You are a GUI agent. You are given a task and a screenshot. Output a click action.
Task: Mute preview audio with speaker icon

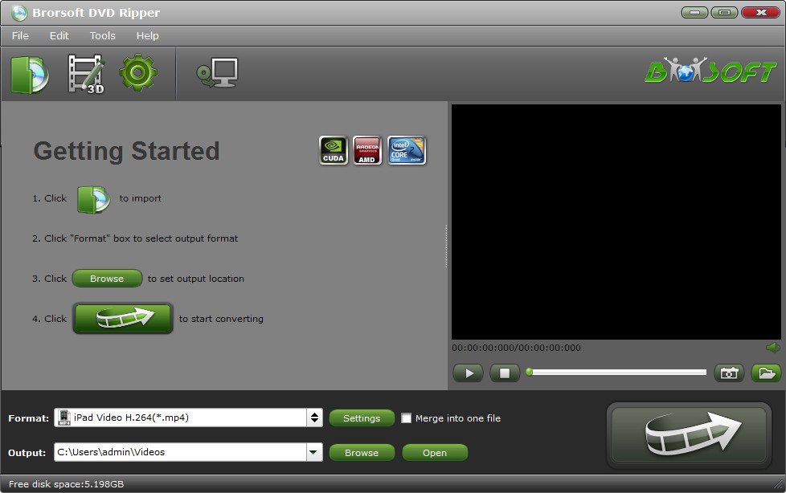tap(775, 348)
